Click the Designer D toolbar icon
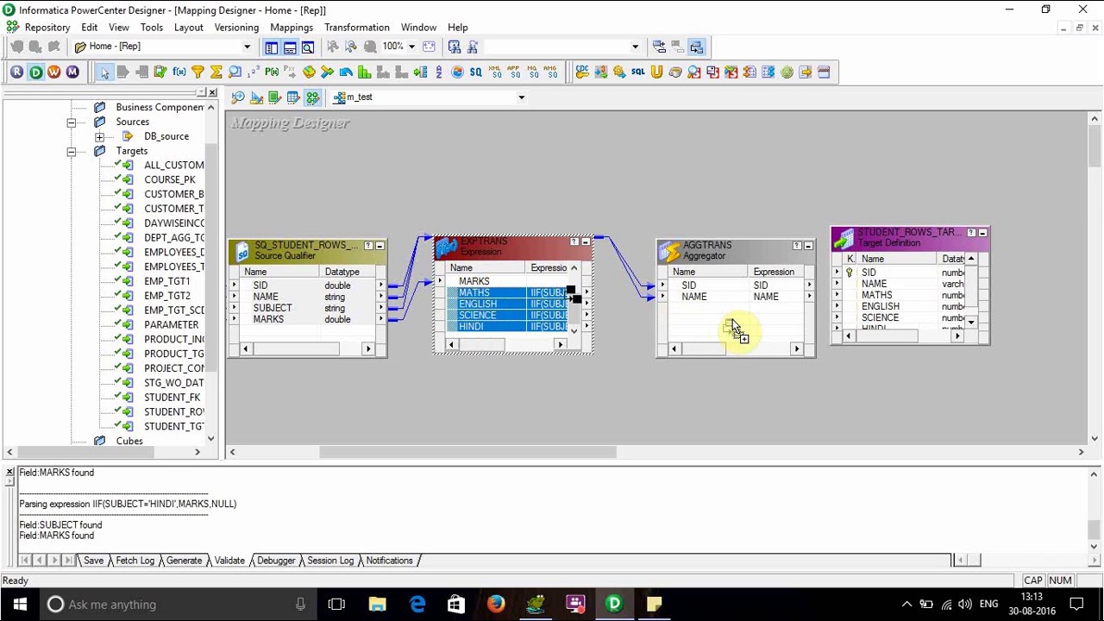Image resolution: width=1104 pixels, height=621 pixels. point(35,72)
